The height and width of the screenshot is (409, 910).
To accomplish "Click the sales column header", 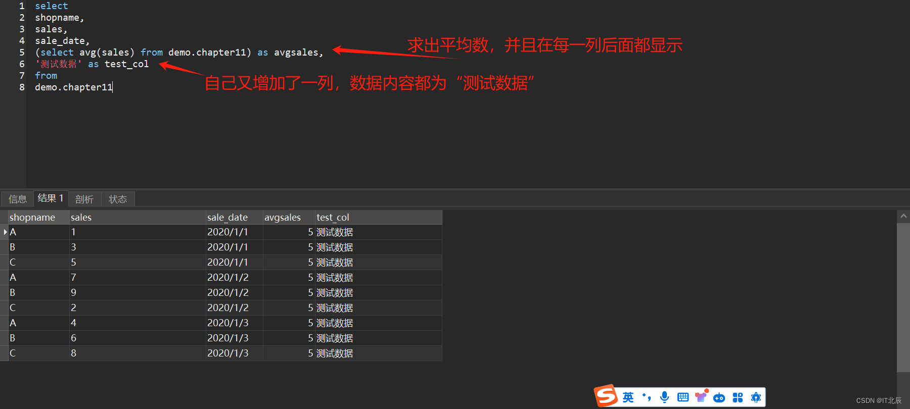I will 138,217.
